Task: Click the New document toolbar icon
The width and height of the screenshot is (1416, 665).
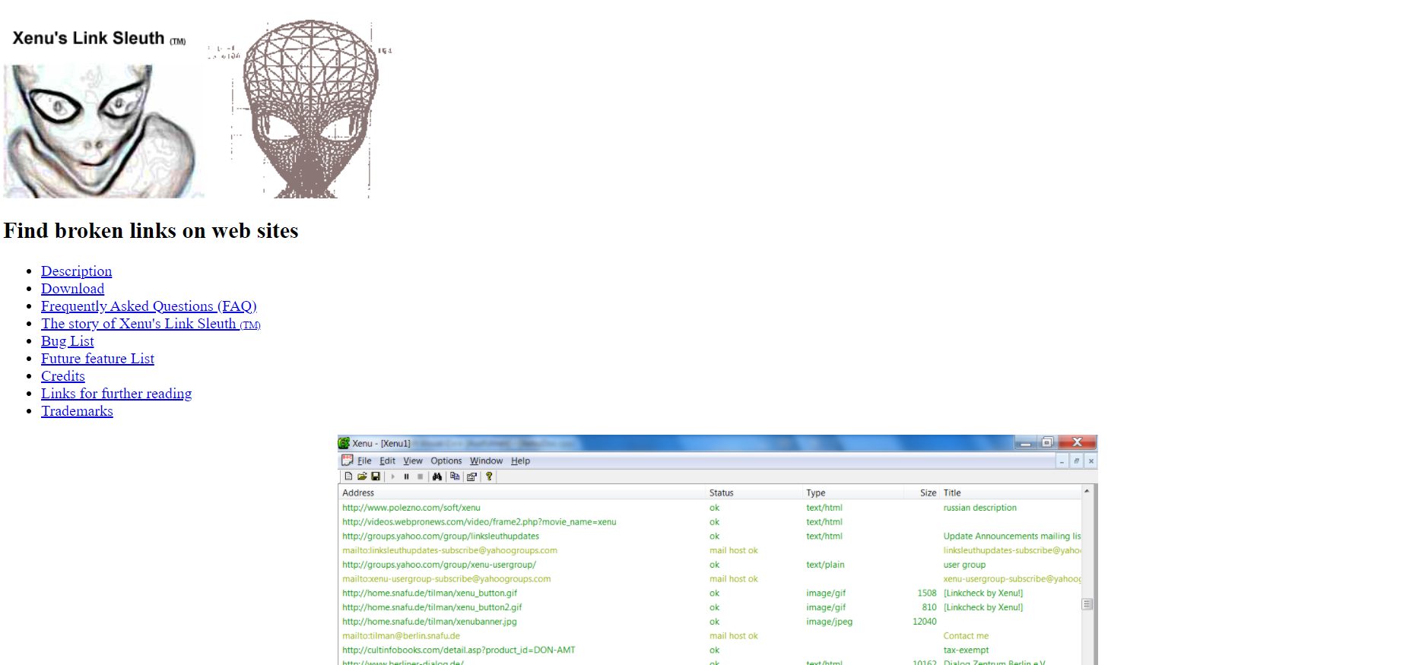Action: coord(348,477)
